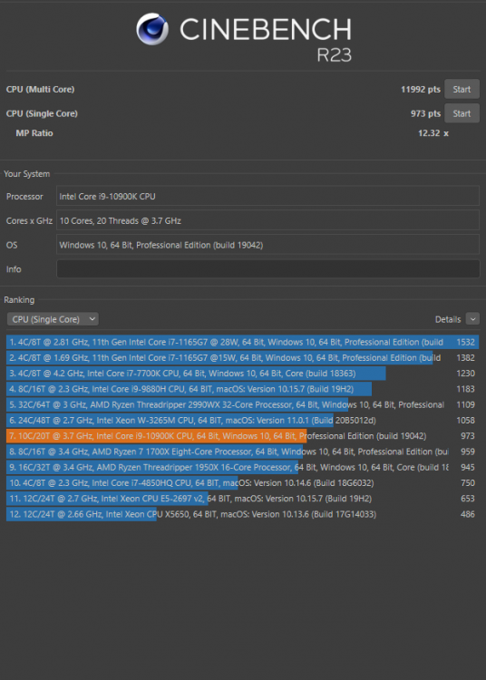
Task: Click the 11992 pts multi core score
Action: (421, 90)
